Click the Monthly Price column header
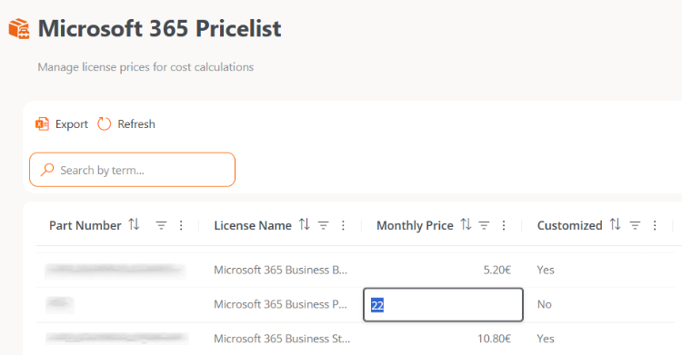The height and width of the screenshot is (355, 682). [415, 225]
